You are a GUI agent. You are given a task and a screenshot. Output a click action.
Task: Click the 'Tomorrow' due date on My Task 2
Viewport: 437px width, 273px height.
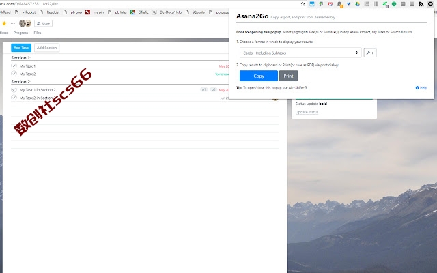pos(222,74)
